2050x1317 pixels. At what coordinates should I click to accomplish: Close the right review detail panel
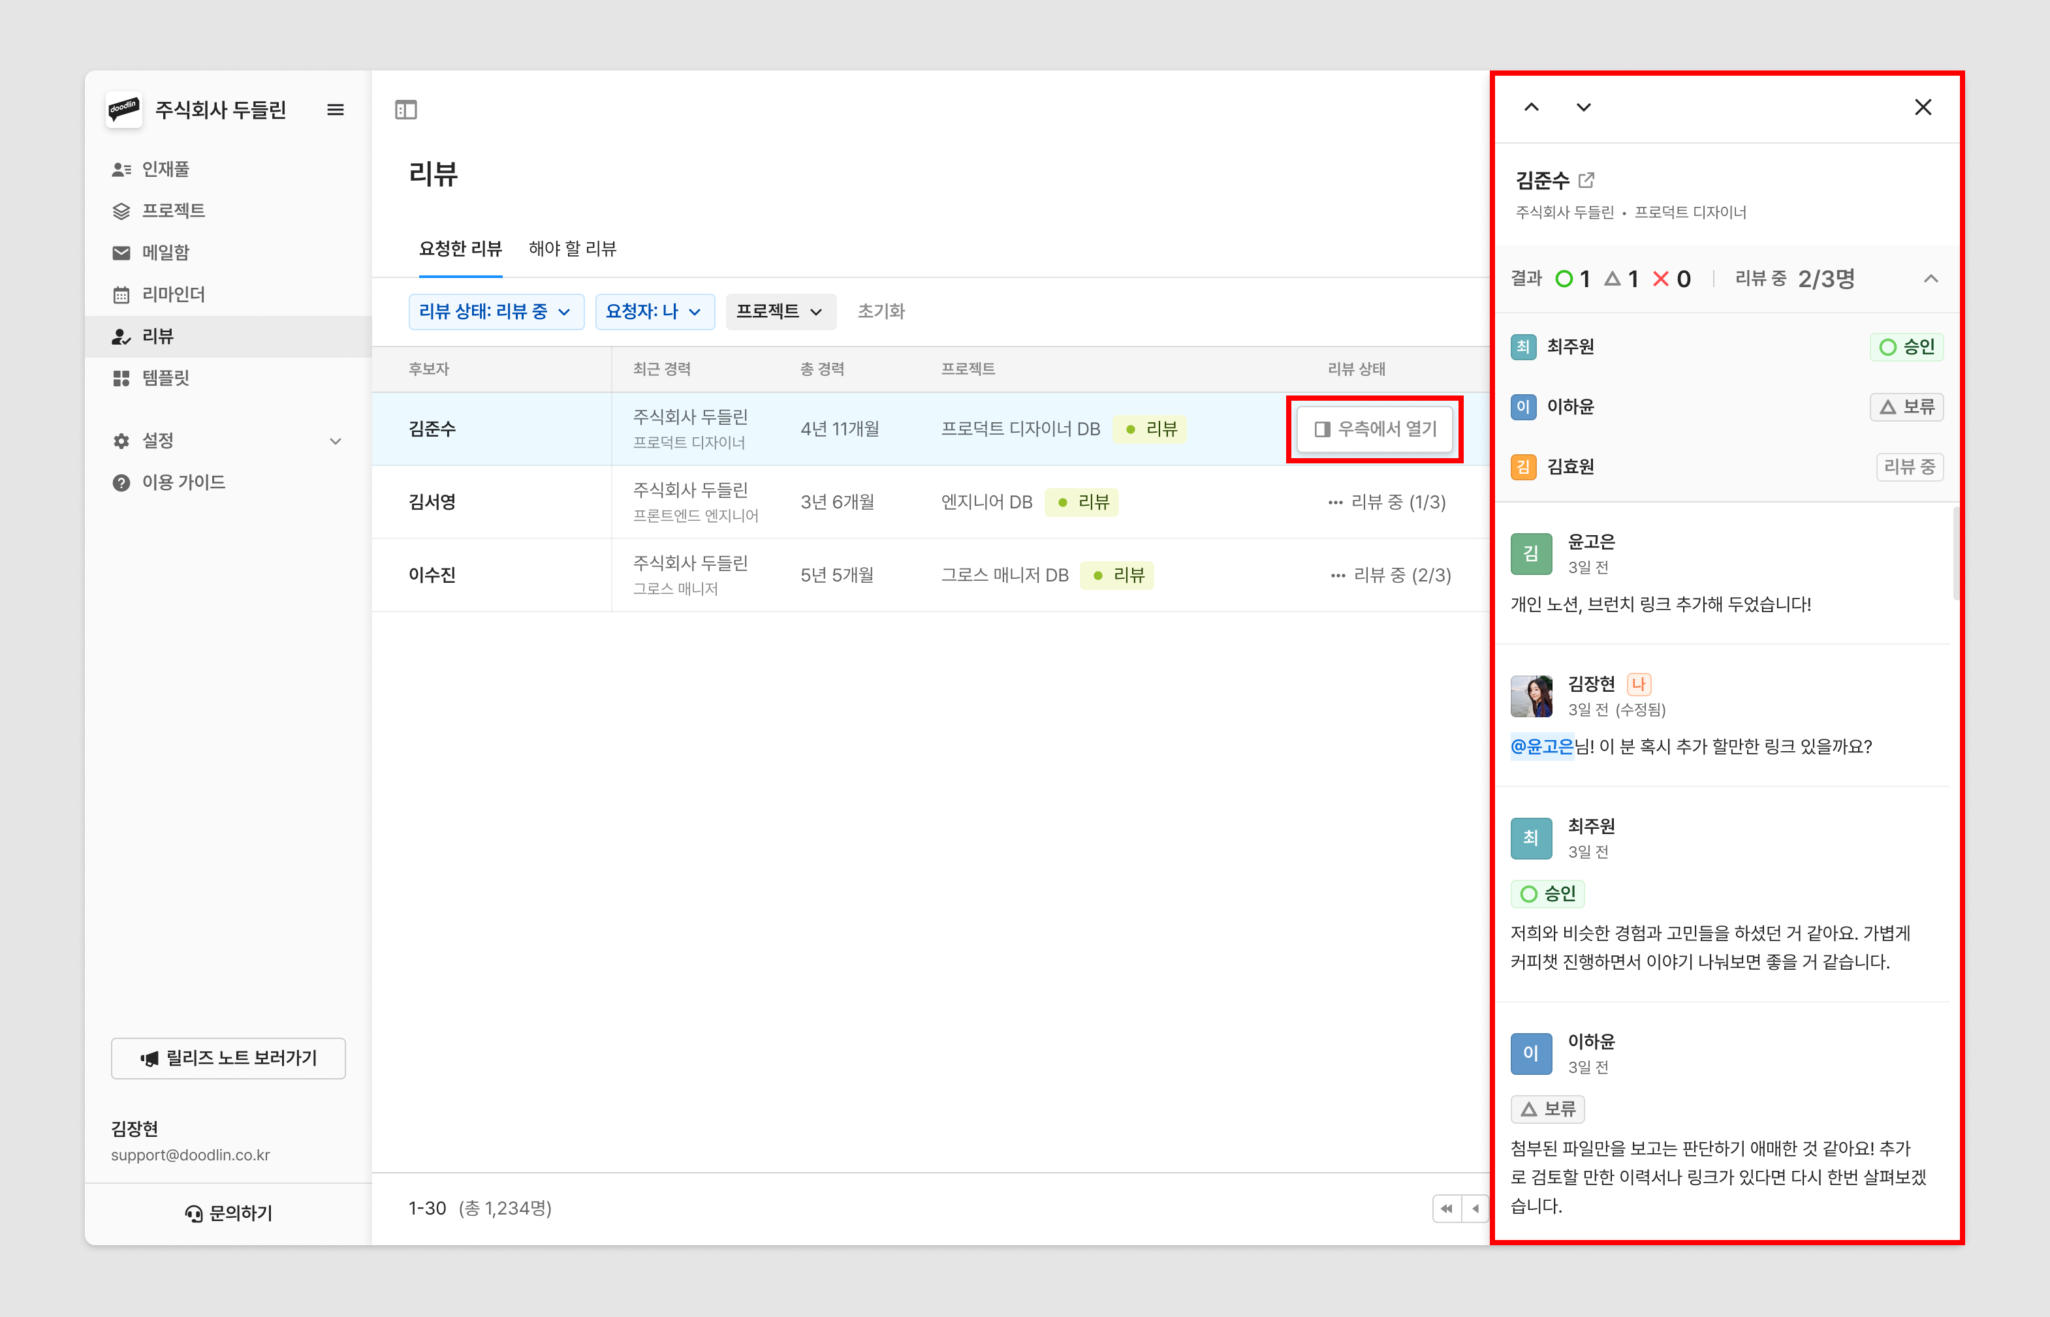point(1923,107)
